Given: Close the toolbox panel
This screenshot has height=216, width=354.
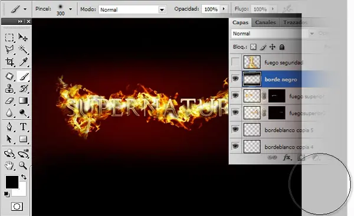Looking at the screenshot, I should coord(28,21).
